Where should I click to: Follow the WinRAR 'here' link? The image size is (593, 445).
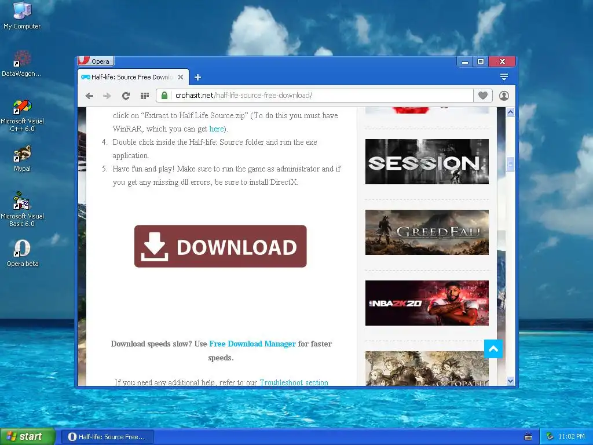pyautogui.click(x=217, y=129)
